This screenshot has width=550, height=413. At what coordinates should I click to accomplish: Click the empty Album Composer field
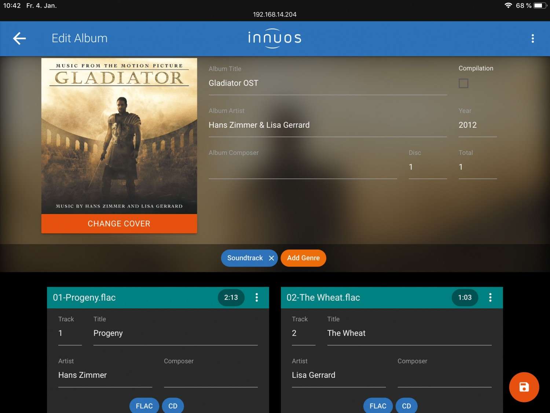(x=303, y=167)
